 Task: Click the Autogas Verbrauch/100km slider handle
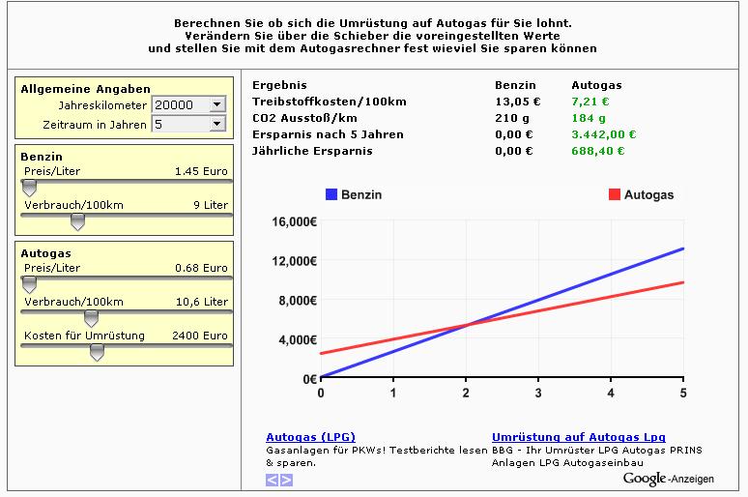91,318
